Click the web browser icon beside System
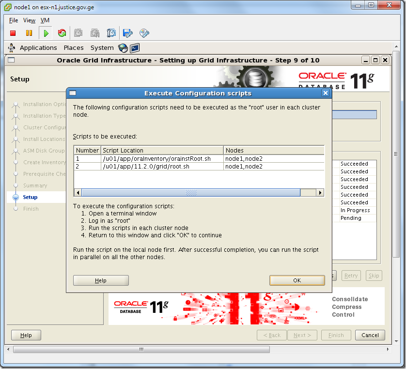 124,48
